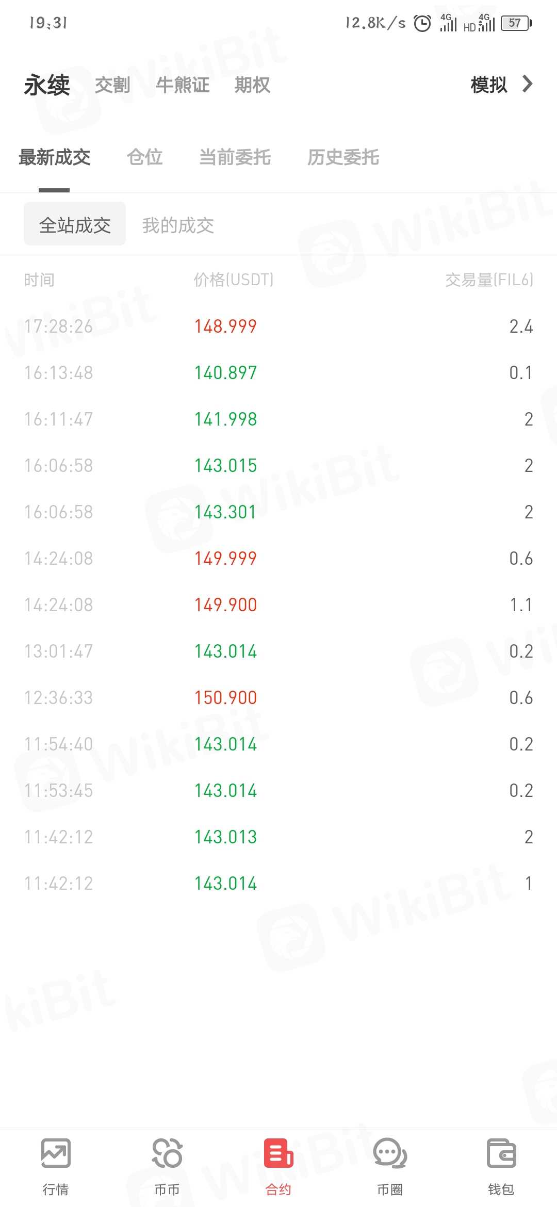Open the 仓位 positions tab
The image size is (557, 1207).
(145, 157)
